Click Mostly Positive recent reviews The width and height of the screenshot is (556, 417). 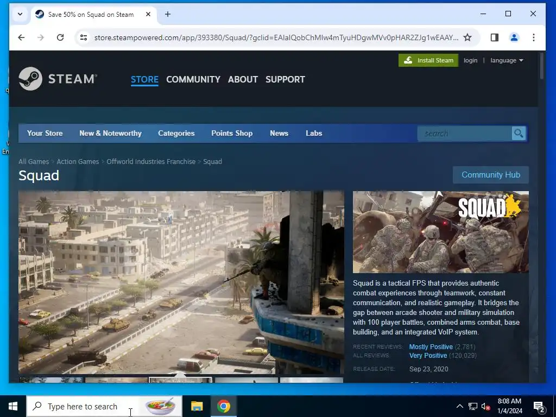(431, 347)
